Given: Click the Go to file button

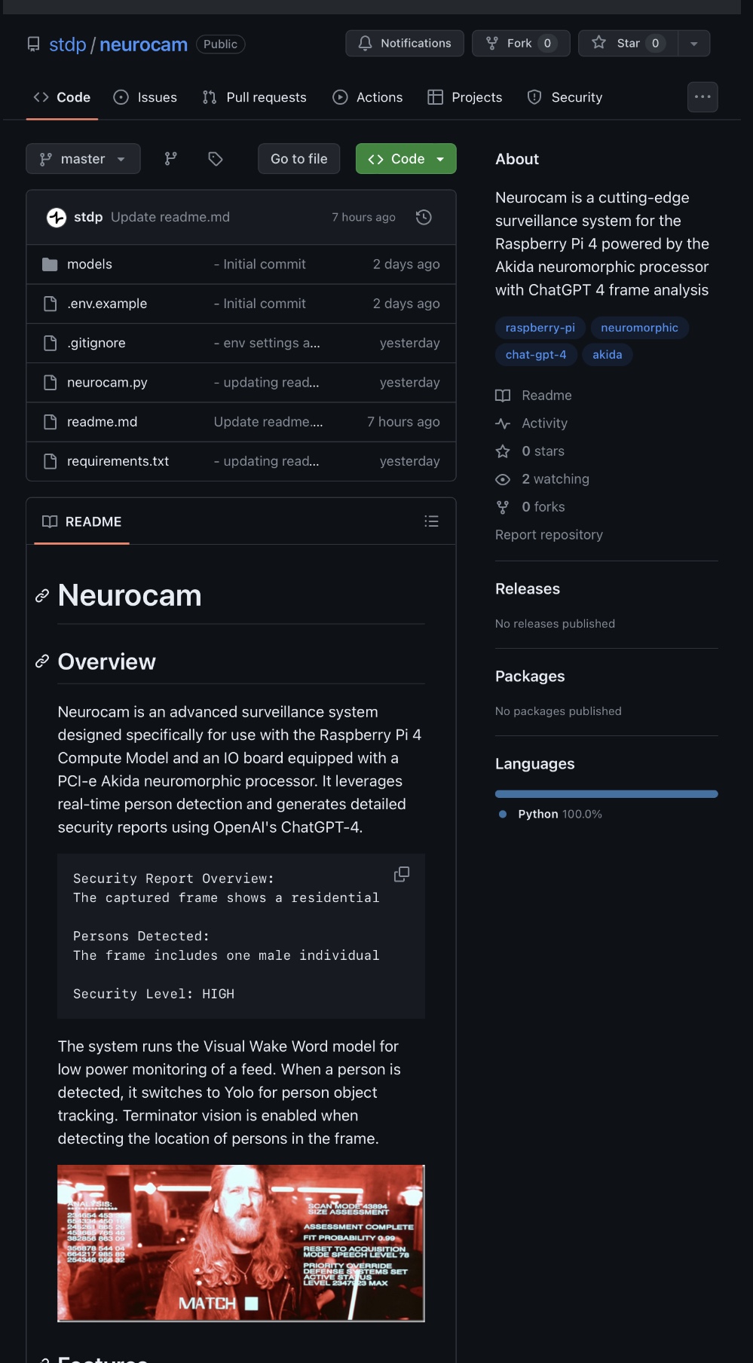Looking at the screenshot, I should [298, 159].
